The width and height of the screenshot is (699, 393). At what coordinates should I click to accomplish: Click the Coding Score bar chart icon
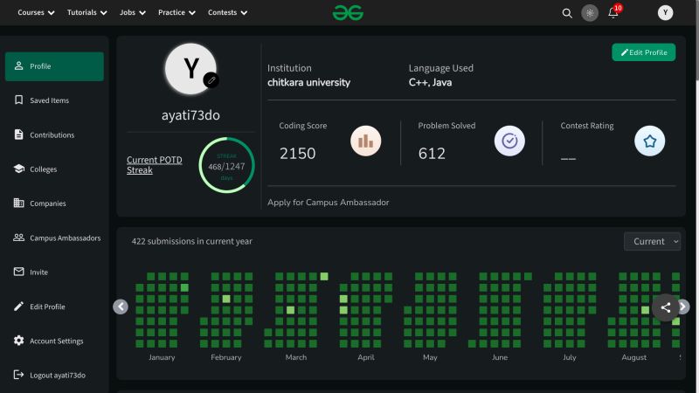(365, 141)
